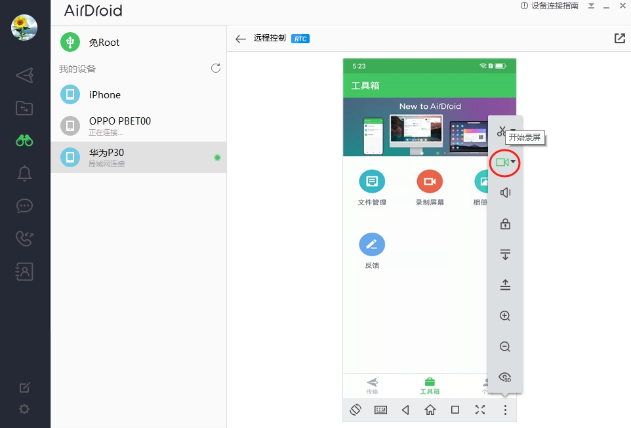The width and height of the screenshot is (631, 428).
Task: Select the iPhone device
Action: tap(138, 94)
